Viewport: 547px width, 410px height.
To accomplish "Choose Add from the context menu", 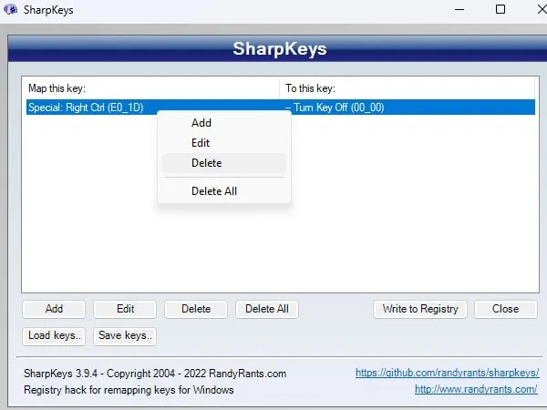I will click(x=224, y=123).
